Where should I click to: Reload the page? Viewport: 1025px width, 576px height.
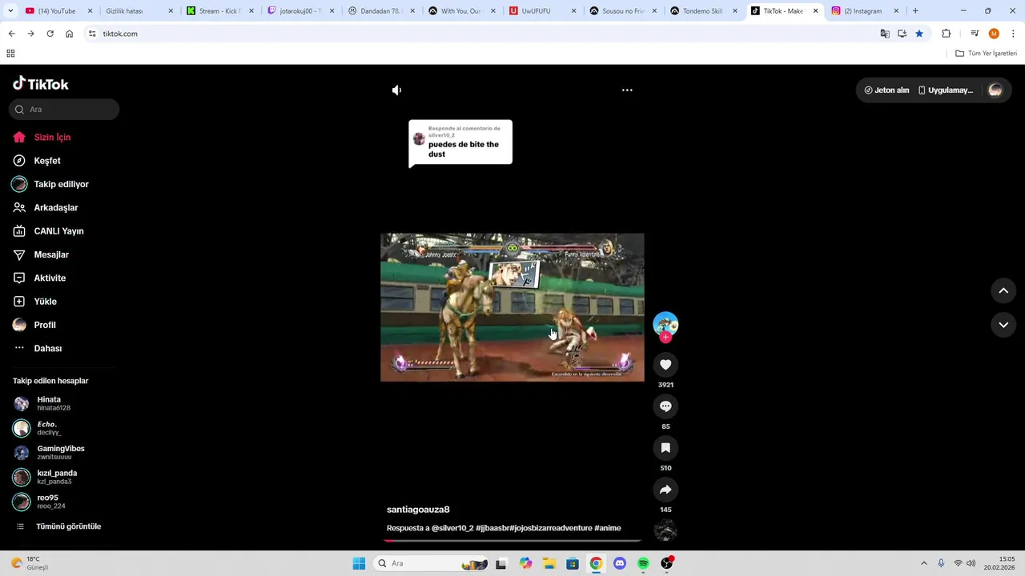click(50, 34)
